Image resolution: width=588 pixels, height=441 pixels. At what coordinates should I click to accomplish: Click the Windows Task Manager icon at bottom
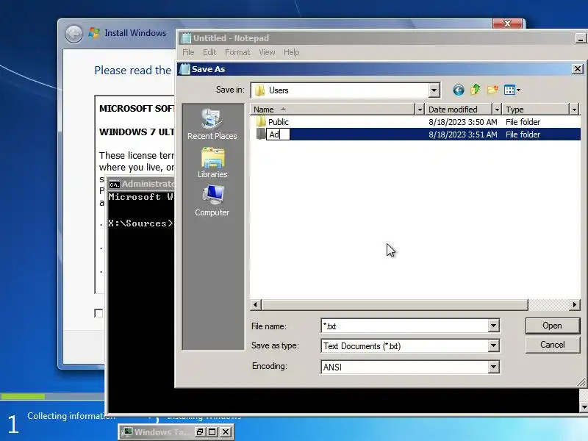[128, 432]
